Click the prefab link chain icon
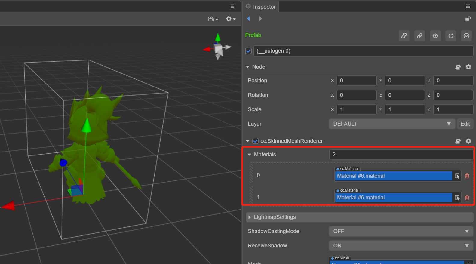Screen dimensions: 476x264 (x=420, y=36)
